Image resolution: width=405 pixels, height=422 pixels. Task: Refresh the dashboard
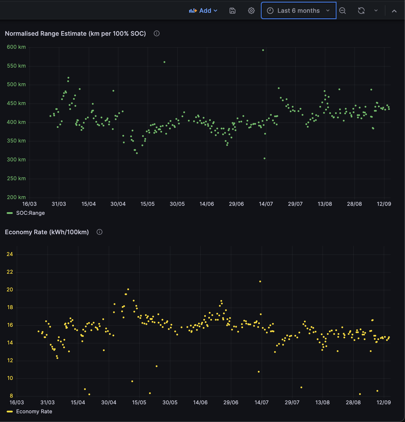(361, 11)
